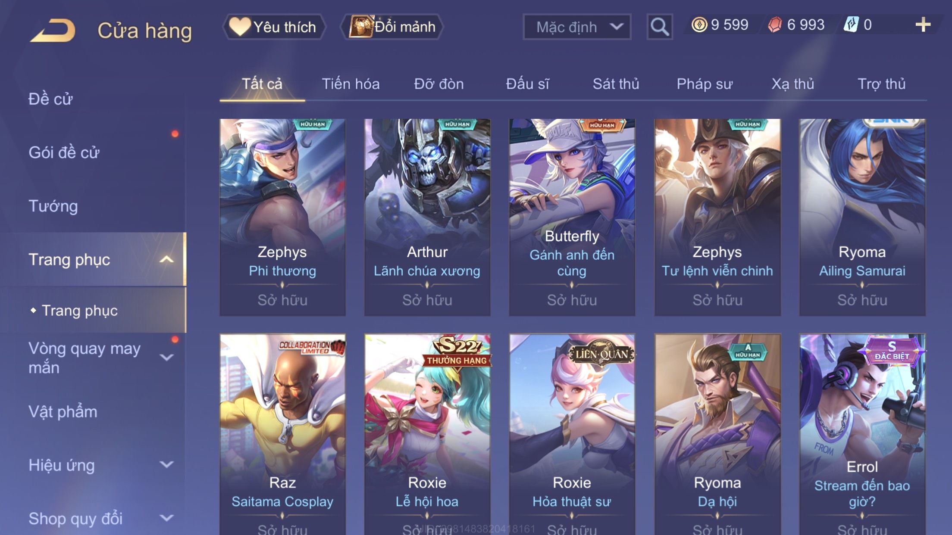Select the Sát thủ tab
Screen dimensions: 952x535
[x=616, y=84]
